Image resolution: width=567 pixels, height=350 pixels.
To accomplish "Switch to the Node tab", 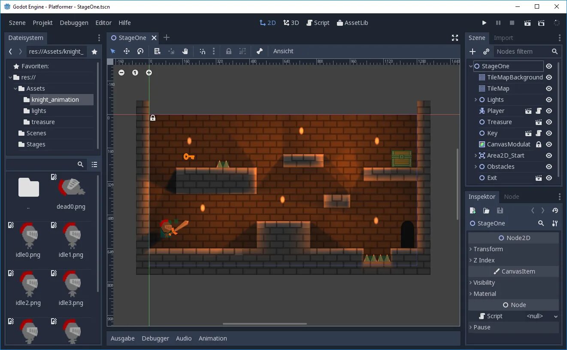I will pos(511,197).
